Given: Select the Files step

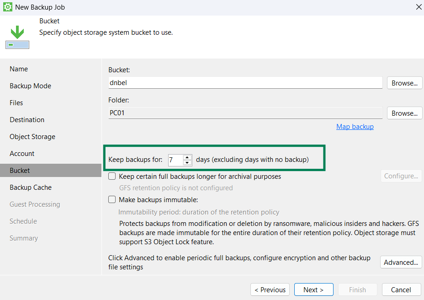Looking at the screenshot, I should [x=16, y=103].
